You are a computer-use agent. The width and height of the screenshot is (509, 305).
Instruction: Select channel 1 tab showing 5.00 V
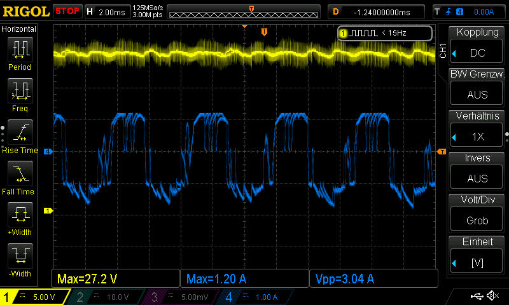coord(35,297)
